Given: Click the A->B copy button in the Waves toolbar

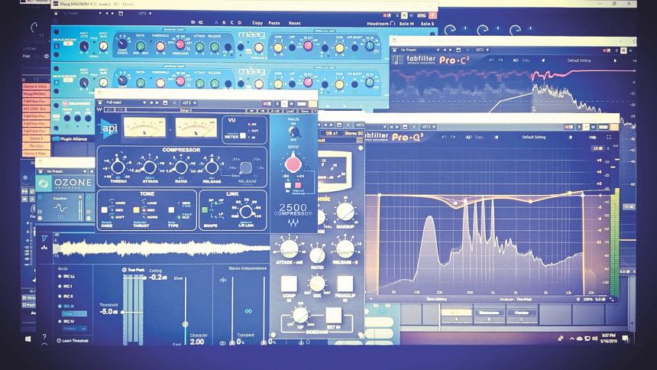Looking at the screenshot, I should 275,110.
